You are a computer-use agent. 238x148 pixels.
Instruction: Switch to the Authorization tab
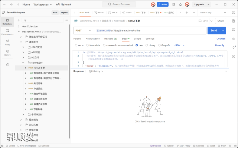(x=93, y=38)
